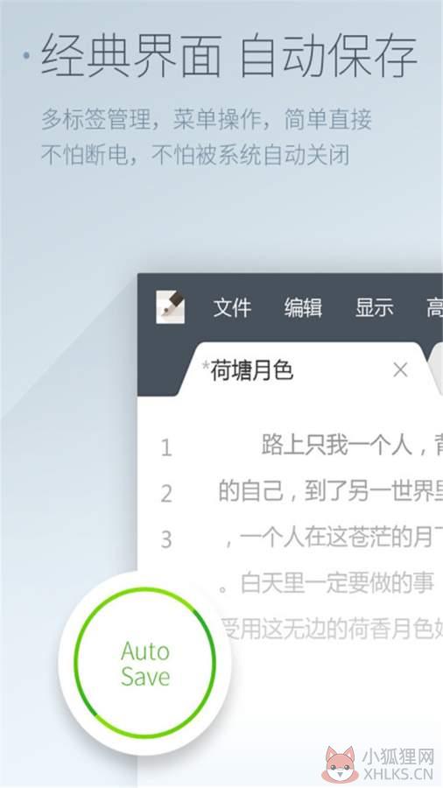Open the 编辑 menu

click(303, 307)
